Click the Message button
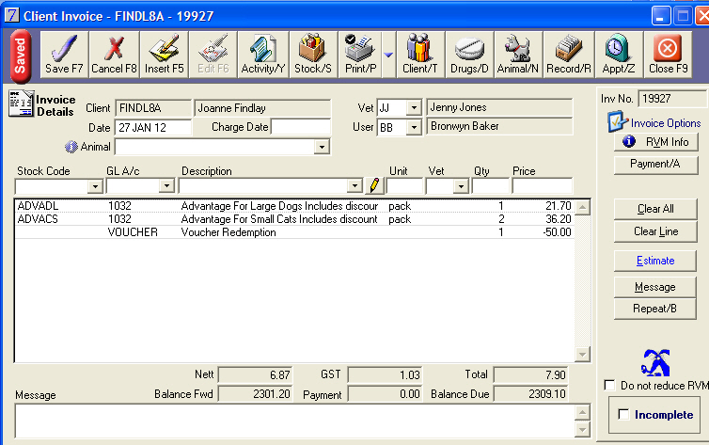 (655, 287)
